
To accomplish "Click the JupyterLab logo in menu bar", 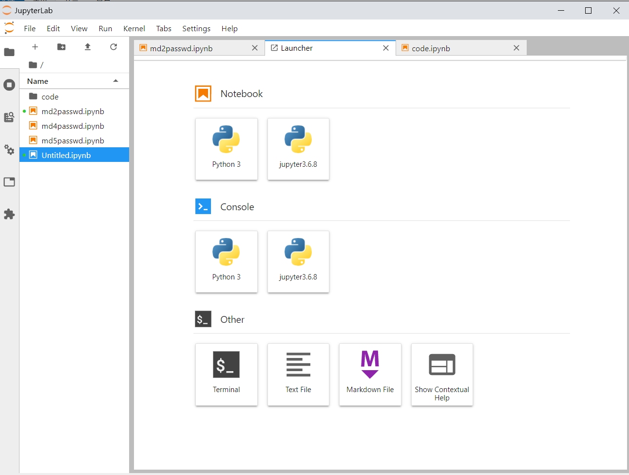I will click(x=9, y=28).
